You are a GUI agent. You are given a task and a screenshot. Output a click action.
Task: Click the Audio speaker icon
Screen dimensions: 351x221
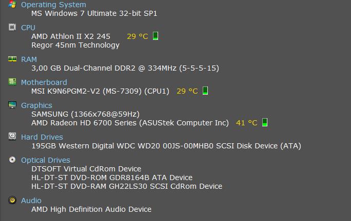[x=12, y=200]
